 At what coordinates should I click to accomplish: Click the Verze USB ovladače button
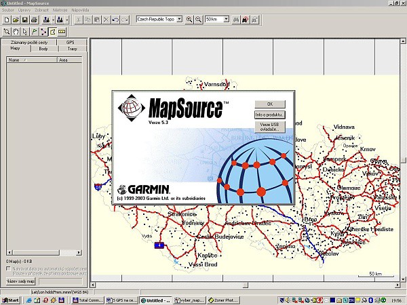tap(270, 127)
